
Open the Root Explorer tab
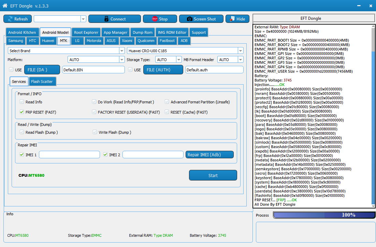tap(86, 32)
